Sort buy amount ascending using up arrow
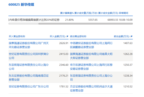The height and width of the screenshot is (97, 144). (x=66, y=36)
